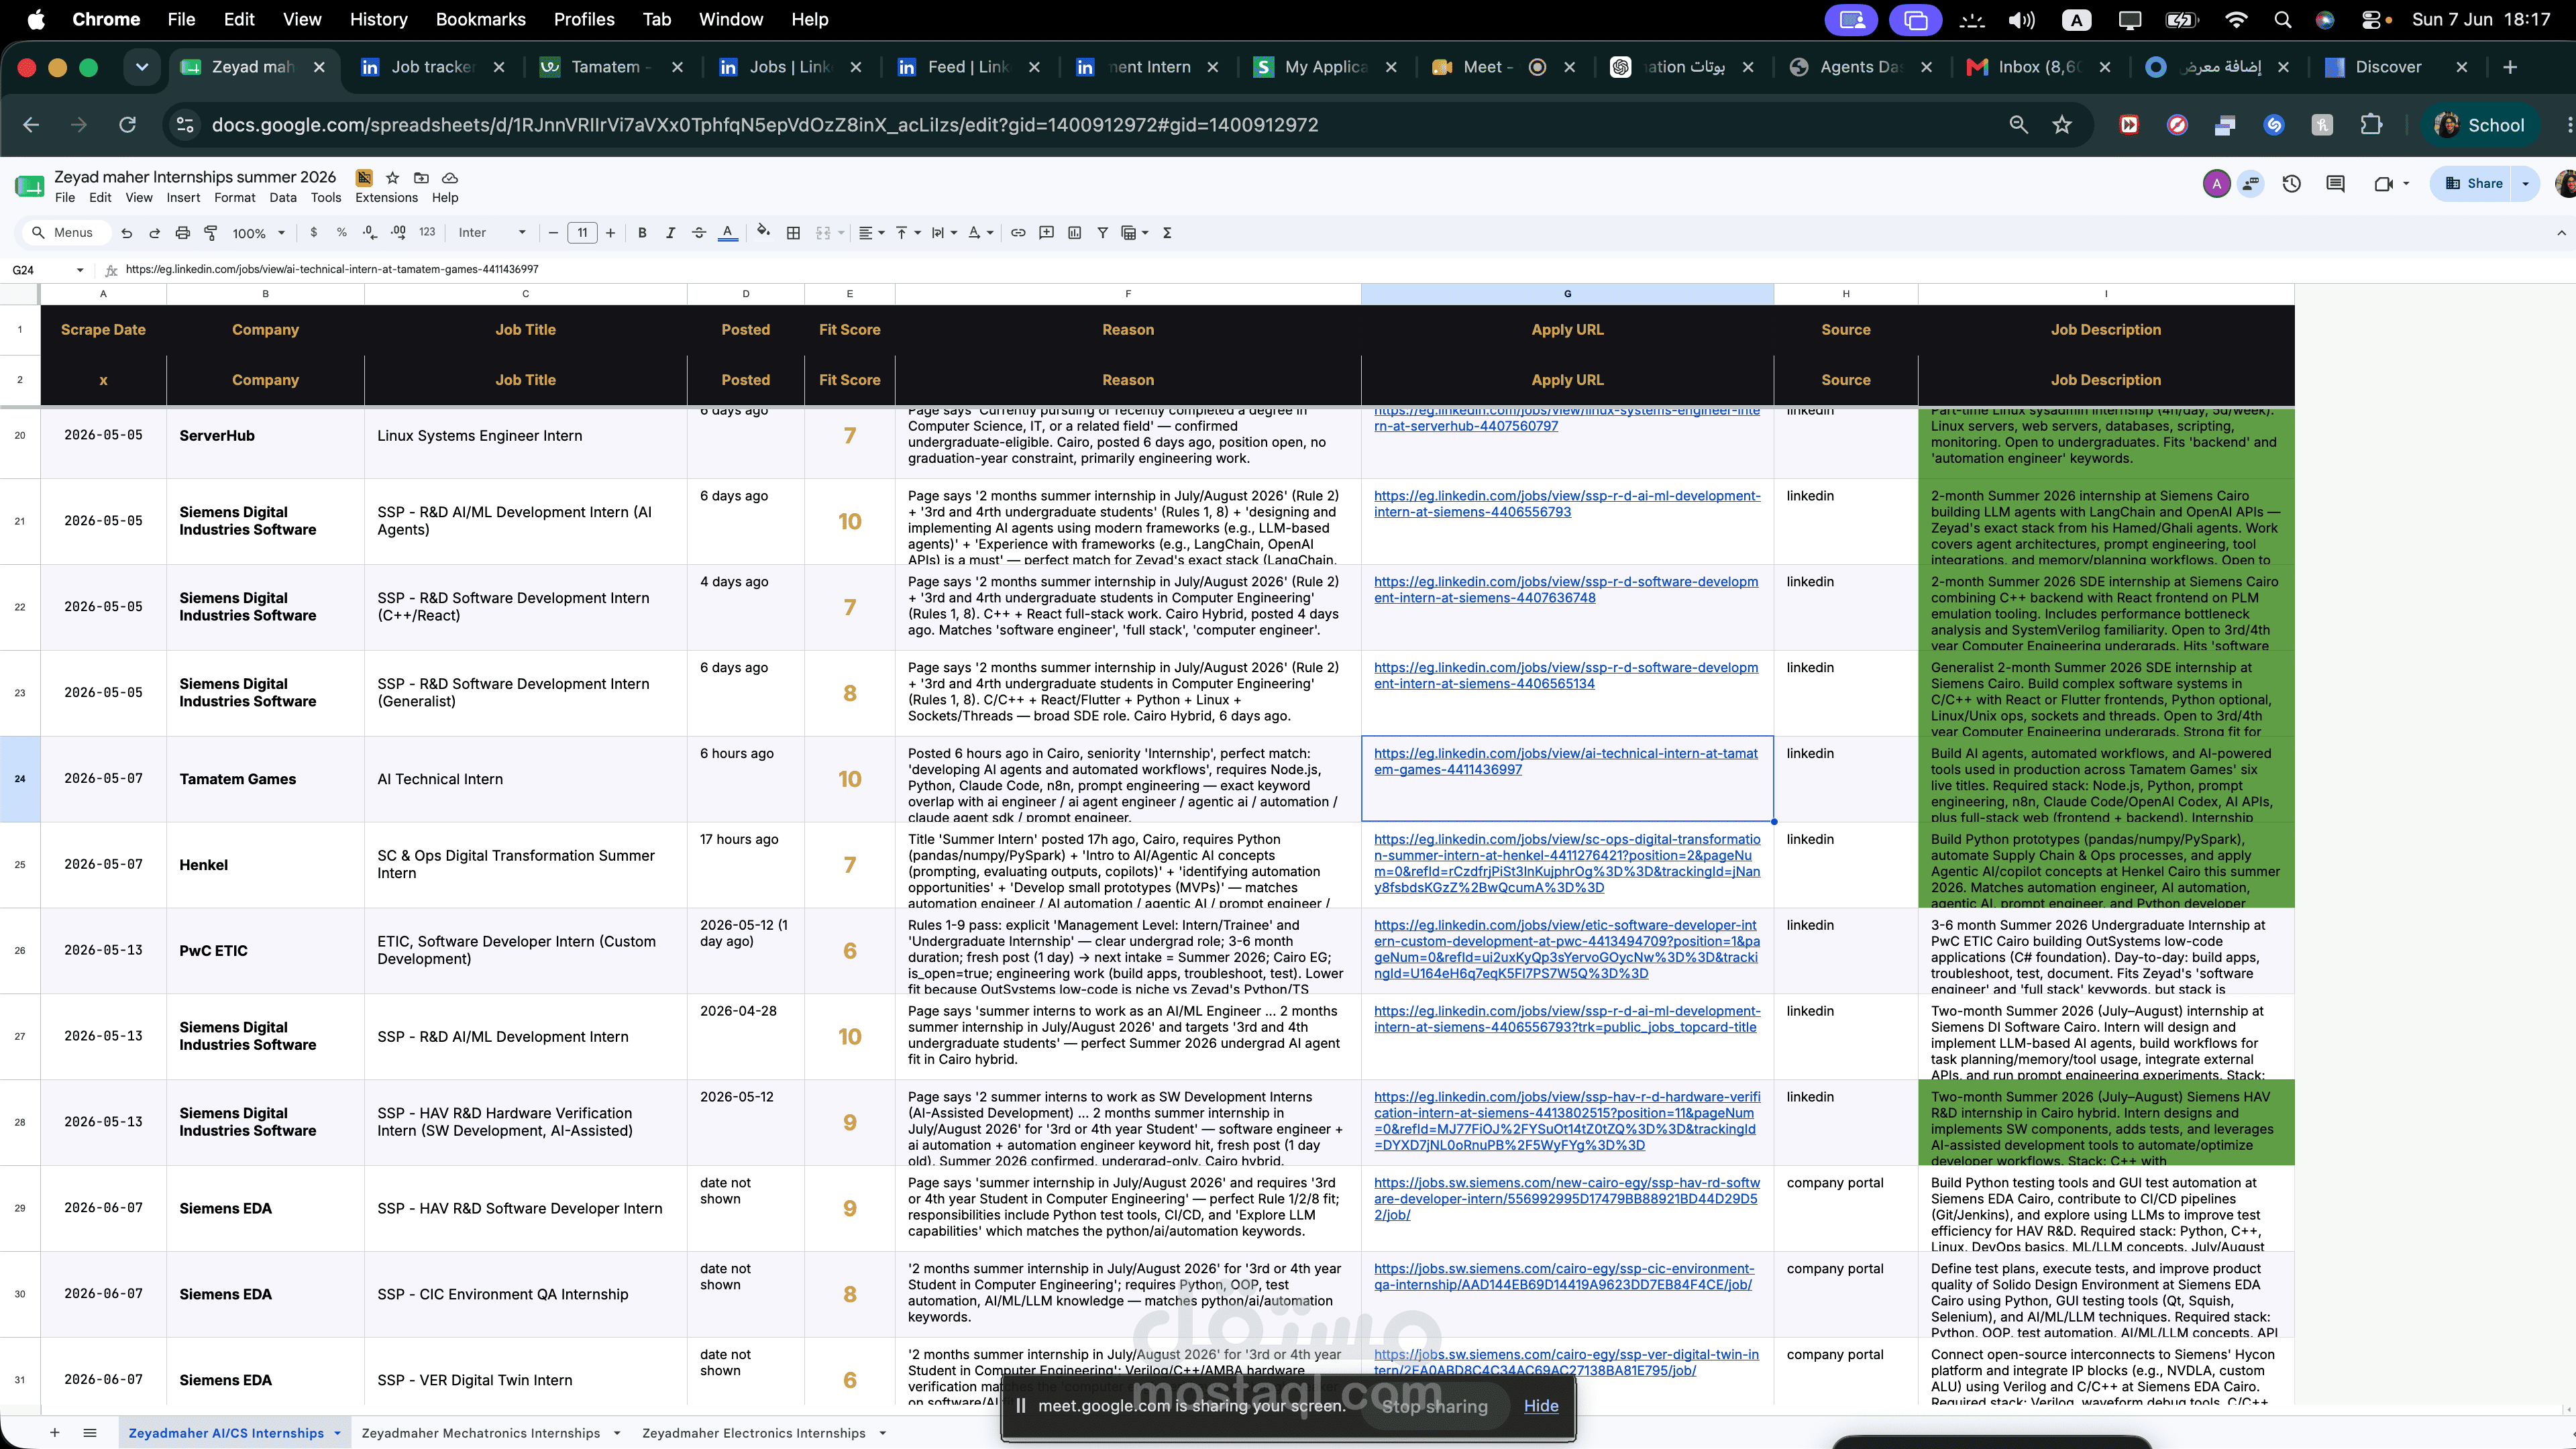This screenshot has width=2576, height=1449.
Task: Click Stop sharing button
Action: [1434, 1406]
